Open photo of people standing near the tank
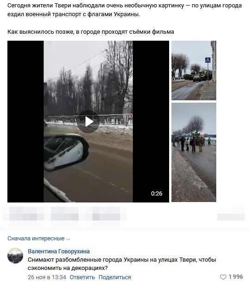 click(194, 153)
